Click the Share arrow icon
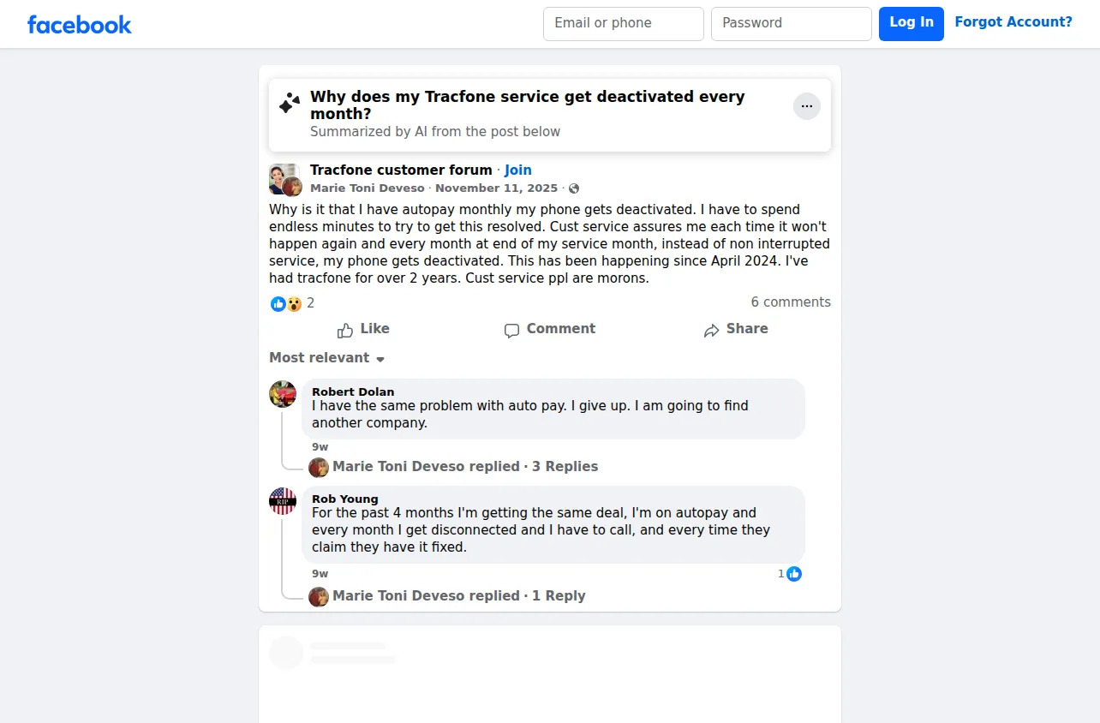The width and height of the screenshot is (1100, 723). [711, 331]
